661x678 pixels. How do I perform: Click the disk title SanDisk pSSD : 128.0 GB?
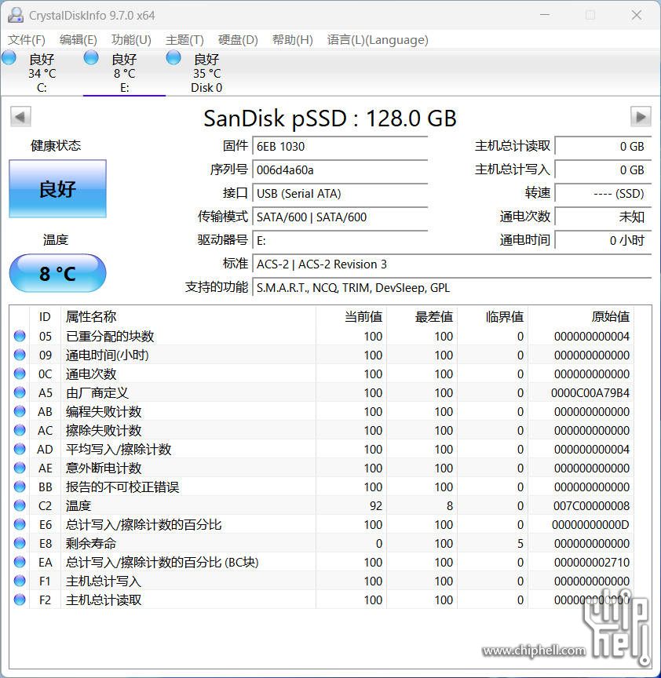tap(330, 118)
